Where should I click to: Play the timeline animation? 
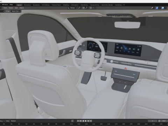click(x=86, y=121)
